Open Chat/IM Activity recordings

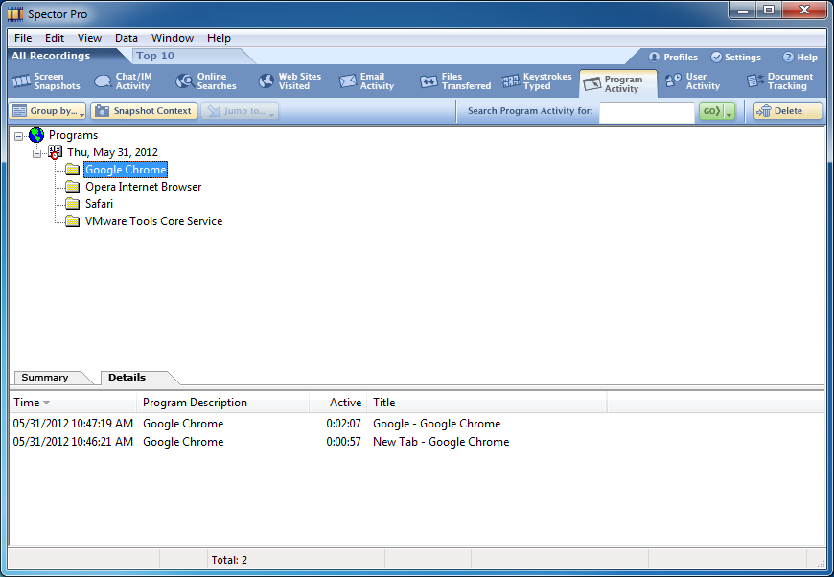pos(124,81)
